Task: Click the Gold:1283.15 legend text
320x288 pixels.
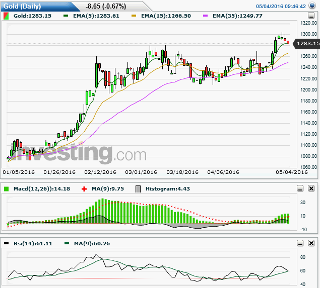Action: tap(32, 16)
